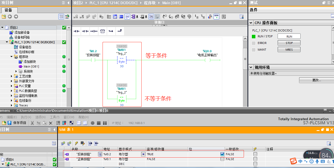The height and width of the screenshot is (168, 334).
Task: Collapse the CPU 操作面板 section
Action: [x=251, y=23]
